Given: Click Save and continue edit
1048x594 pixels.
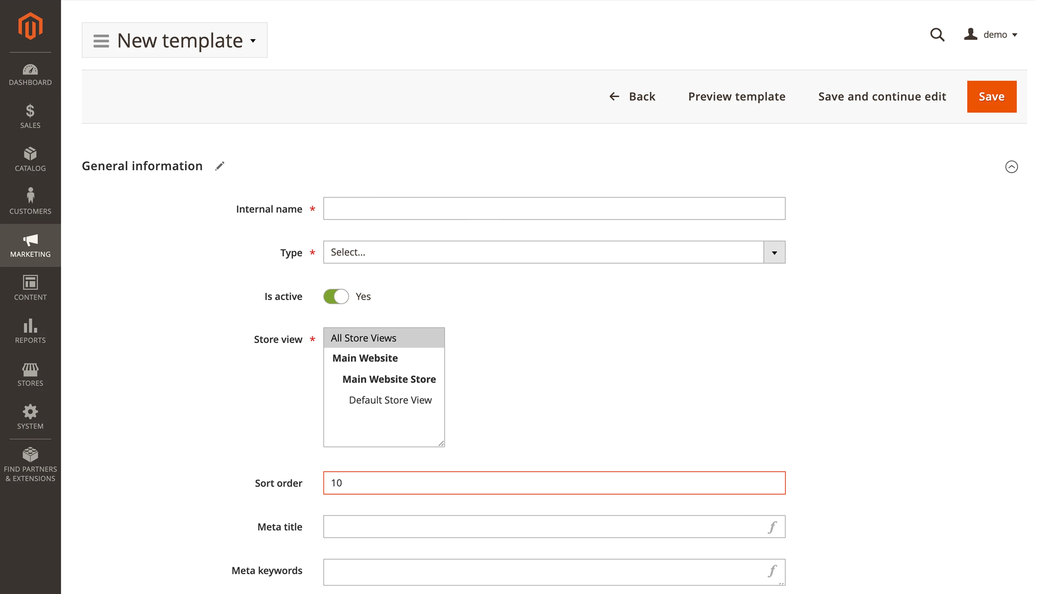Looking at the screenshot, I should 882,96.
